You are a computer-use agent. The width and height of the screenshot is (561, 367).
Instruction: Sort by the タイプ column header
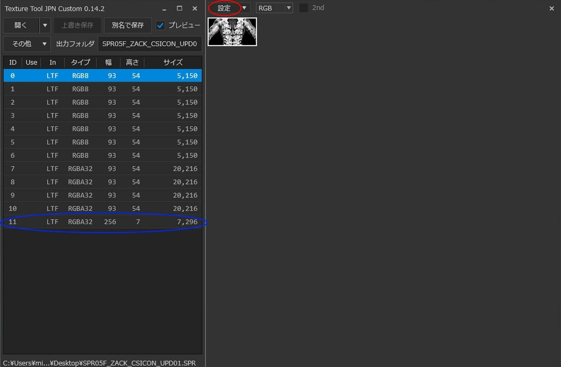[x=80, y=62]
